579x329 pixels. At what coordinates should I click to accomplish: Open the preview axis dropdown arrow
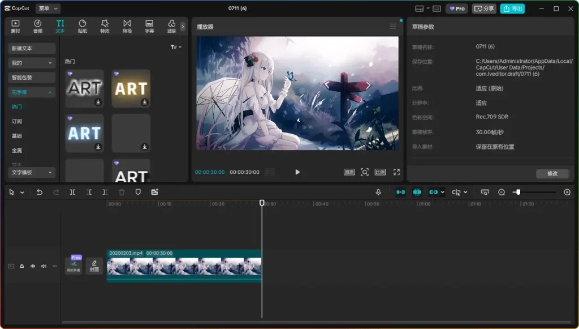point(465,192)
